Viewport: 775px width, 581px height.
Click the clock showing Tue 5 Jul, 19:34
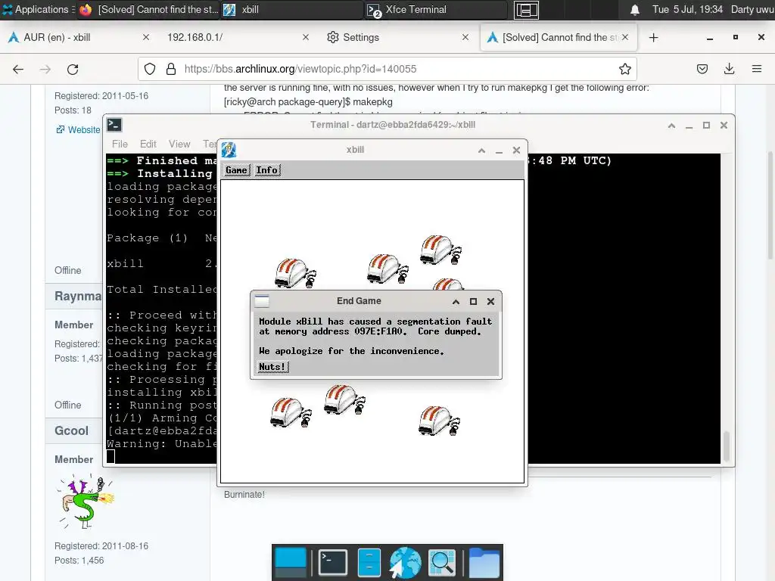[x=687, y=9]
